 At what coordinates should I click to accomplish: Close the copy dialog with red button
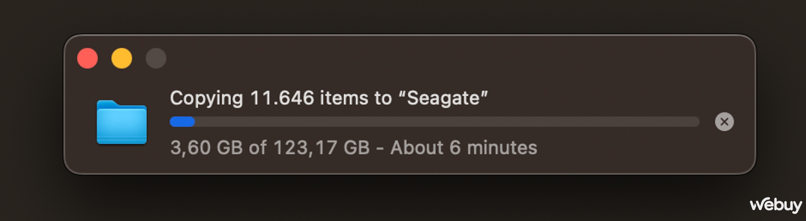87,58
